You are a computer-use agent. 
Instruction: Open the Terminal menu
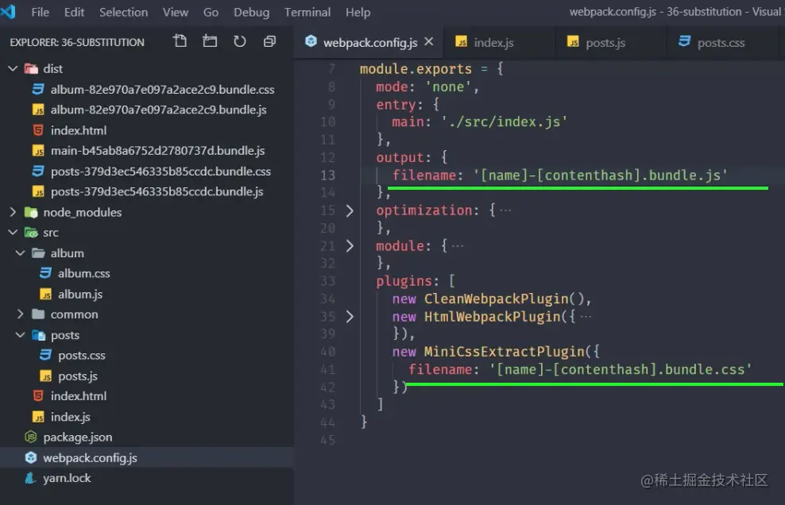point(307,12)
